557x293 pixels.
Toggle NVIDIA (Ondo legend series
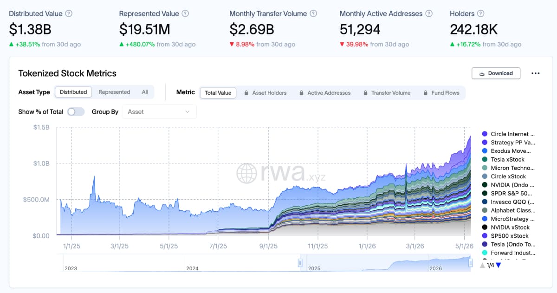(509, 185)
